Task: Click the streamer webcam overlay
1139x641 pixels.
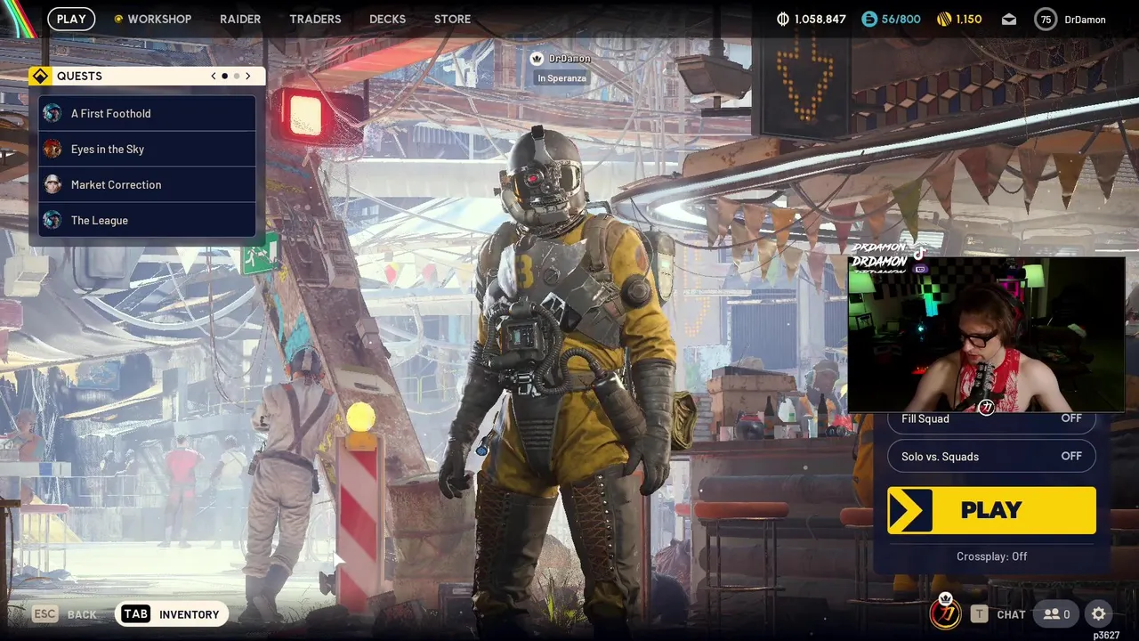Action: (986, 335)
